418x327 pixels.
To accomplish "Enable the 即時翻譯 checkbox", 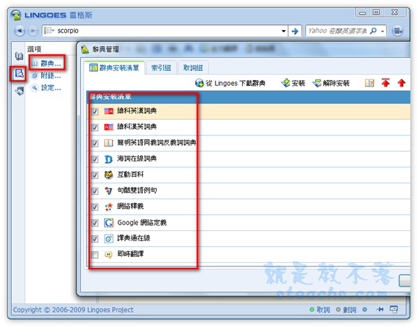I will (95, 255).
